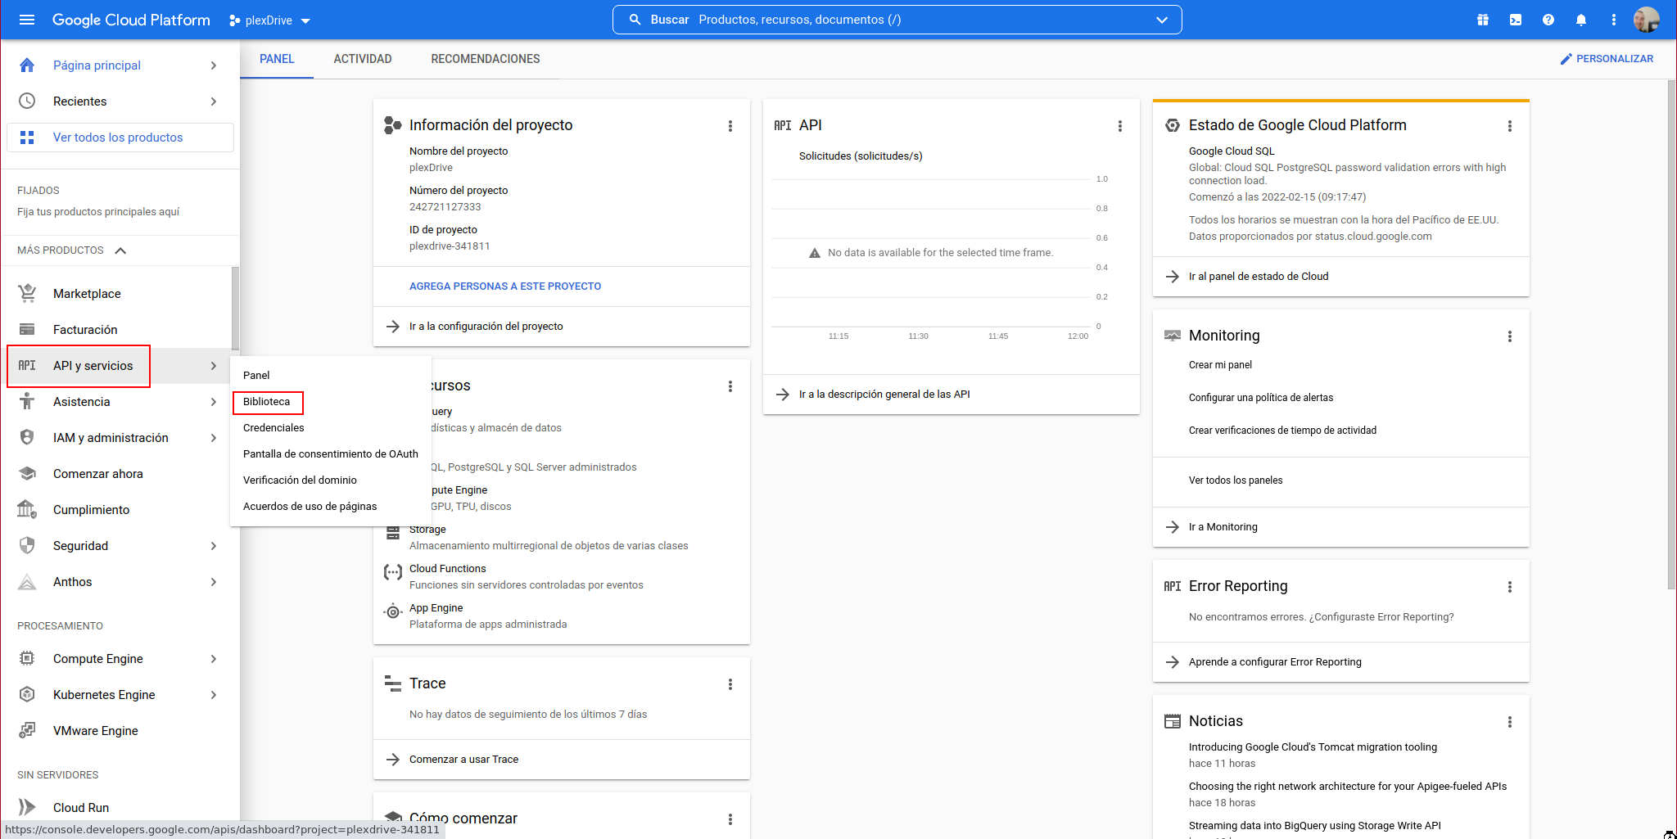Switch to the ACTIVIDAD tab

[x=363, y=59]
